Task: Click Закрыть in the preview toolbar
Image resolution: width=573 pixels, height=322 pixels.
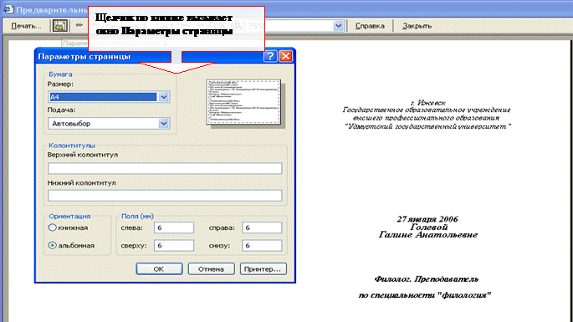Action: [417, 26]
